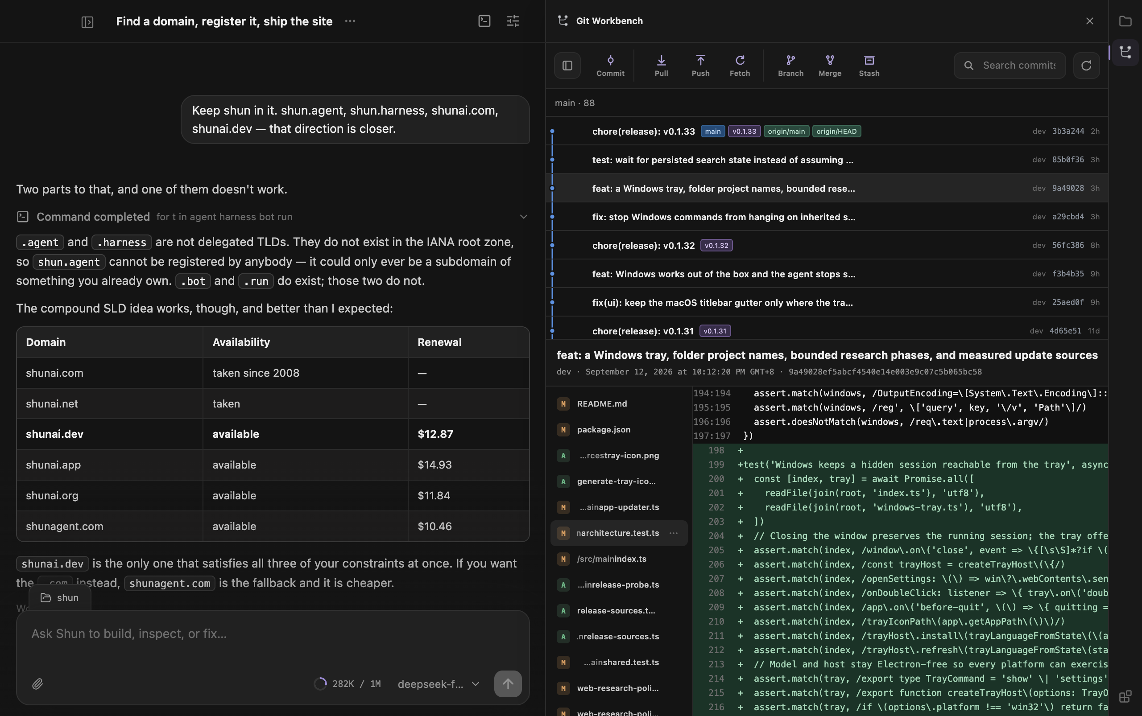Viewport: 1142px width, 716px height.
Task: Click the shunai.dev domain table cell
Action: (109, 434)
